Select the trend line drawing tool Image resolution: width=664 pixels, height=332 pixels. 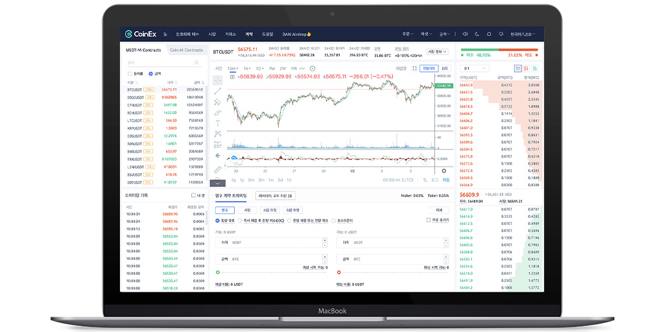pyautogui.click(x=218, y=91)
